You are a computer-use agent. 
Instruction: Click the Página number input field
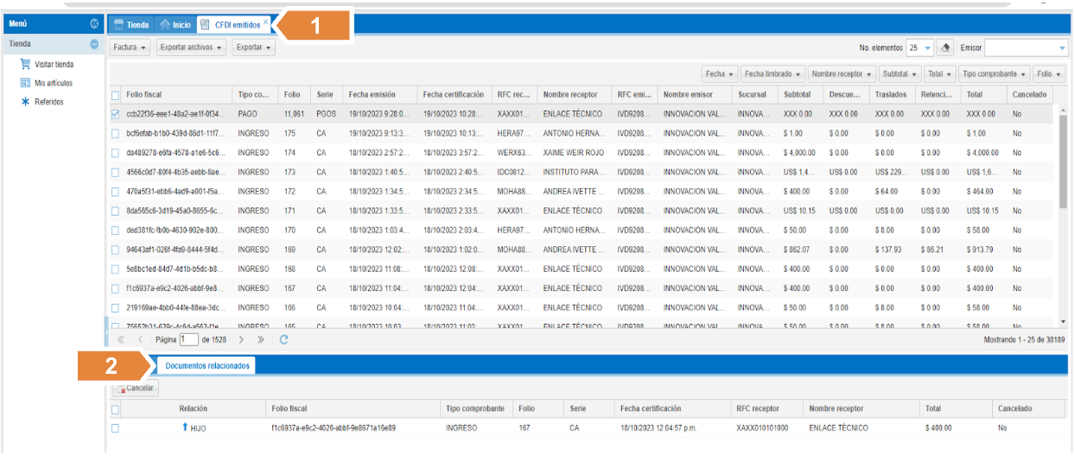pyautogui.click(x=188, y=340)
